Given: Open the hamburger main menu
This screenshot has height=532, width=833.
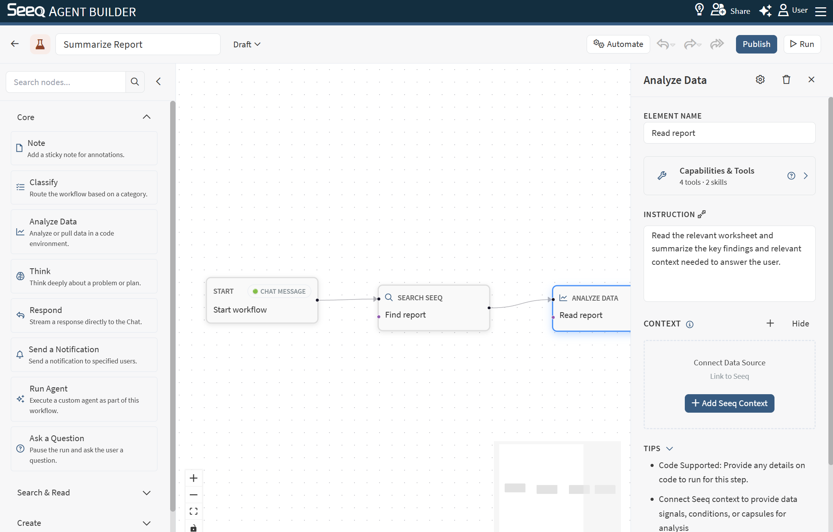Looking at the screenshot, I should pyautogui.click(x=820, y=11).
